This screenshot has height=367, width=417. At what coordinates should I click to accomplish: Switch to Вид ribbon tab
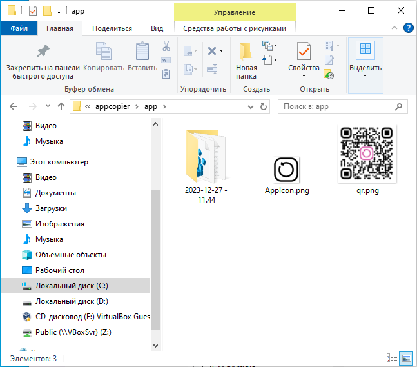pos(157,28)
